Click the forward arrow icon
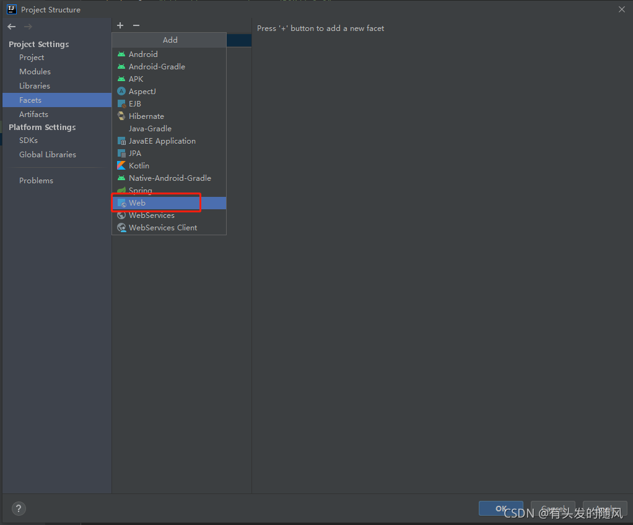Screen dimensions: 633x525 click(28, 27)
